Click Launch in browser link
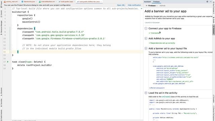This screenshot has height=121, width=215. pos(152,23)
